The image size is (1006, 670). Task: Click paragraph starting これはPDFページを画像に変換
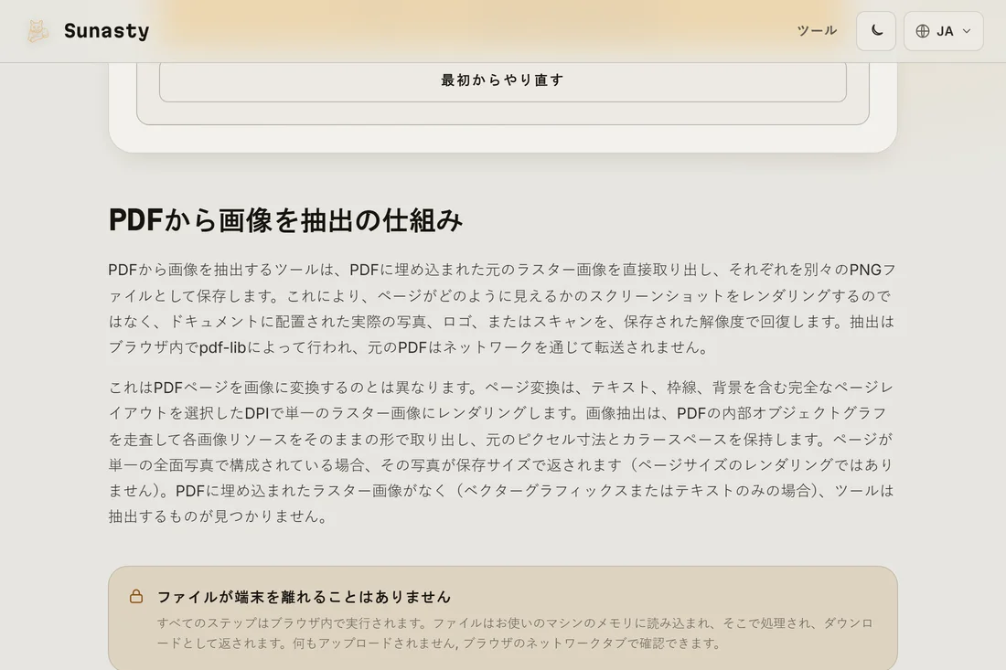pos(502,452)
